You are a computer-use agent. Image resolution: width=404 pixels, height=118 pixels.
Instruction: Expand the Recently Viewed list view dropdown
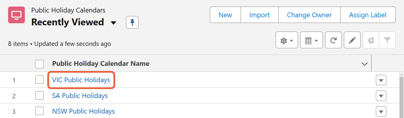113,23
